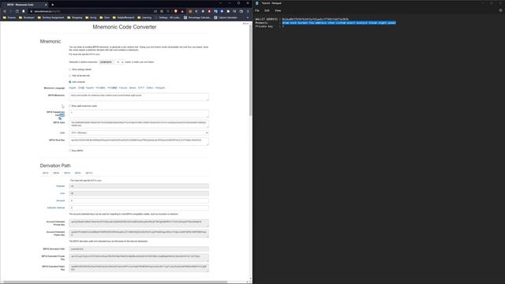
Task: Click the highlighted mnemonic text in Notepad
Action: pos(339,23)
